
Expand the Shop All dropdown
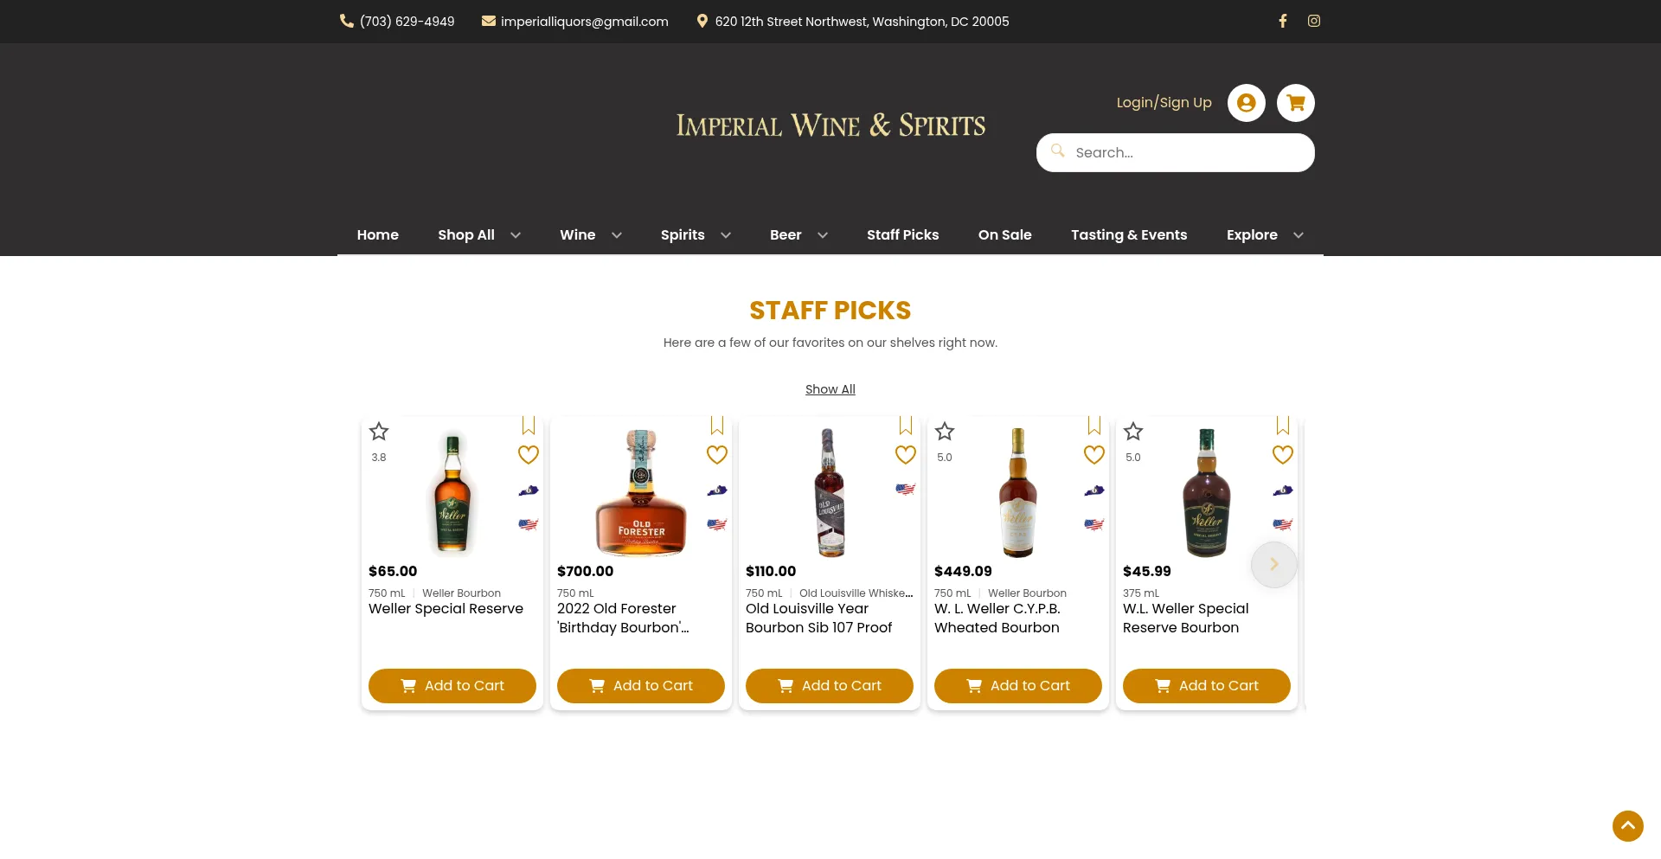(515, 235)
